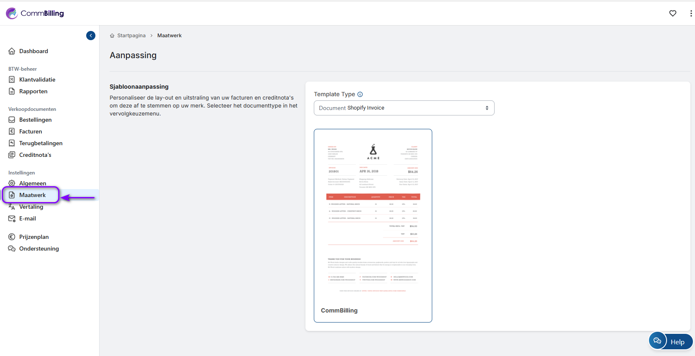Click the info icon beside Template Type
This screenshot has height=356, width=695.
pos(360,95)
